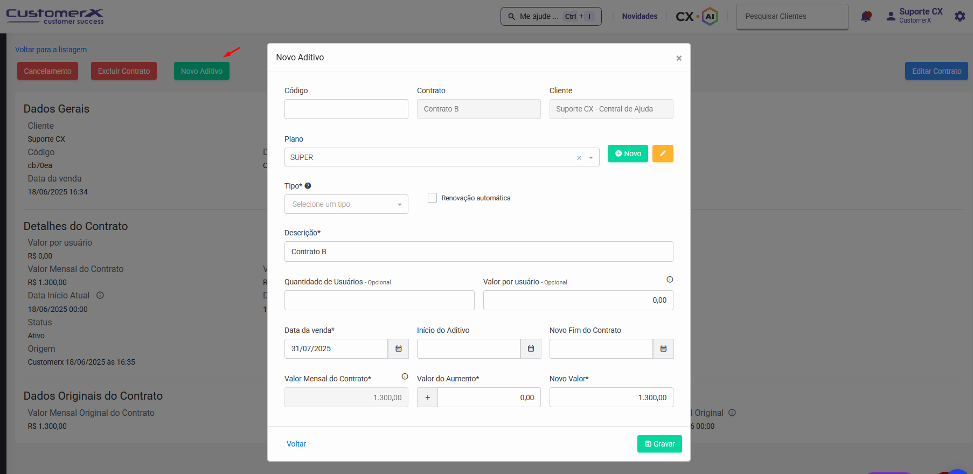
Task: Open the Início do Aditivo calendar icon
Action: [x=531, y=349]
